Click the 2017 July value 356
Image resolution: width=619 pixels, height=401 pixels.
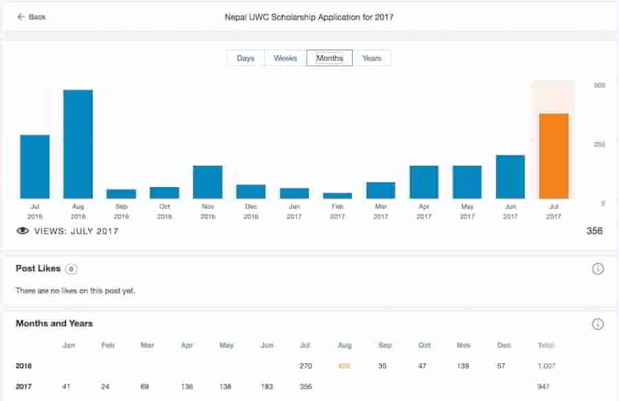pyautogui.click(x=305, y=387)
